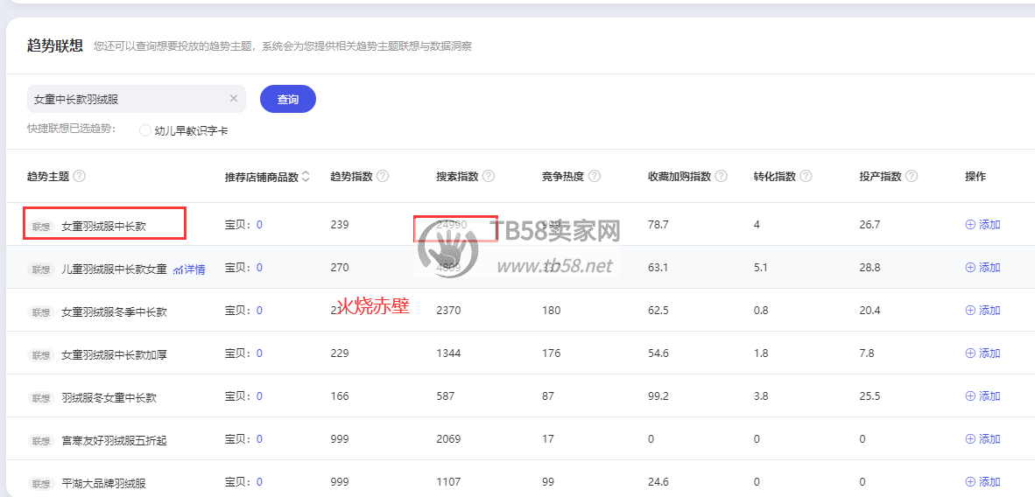Click help icon next to 投产指数 header
This screenshot has height=497, width=1035.
(912, 176)
